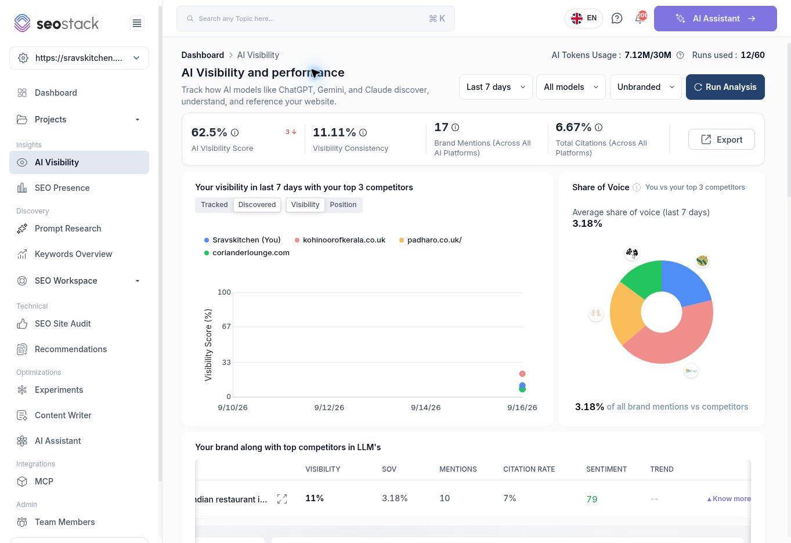This screenshot has width=791, height=543.
Task: Click the Know more link
Action: pyautogui.click(x=729, y=499)
